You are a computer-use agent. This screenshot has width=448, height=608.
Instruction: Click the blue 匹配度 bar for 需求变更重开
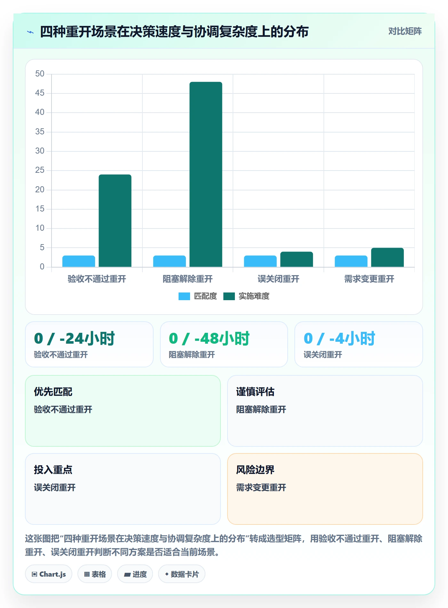click(x=351, y=261)
